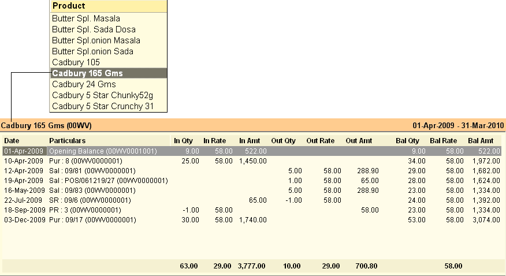Click the Bal Rate column header
The image size is (506, 276).
click(x=444, y=140)
